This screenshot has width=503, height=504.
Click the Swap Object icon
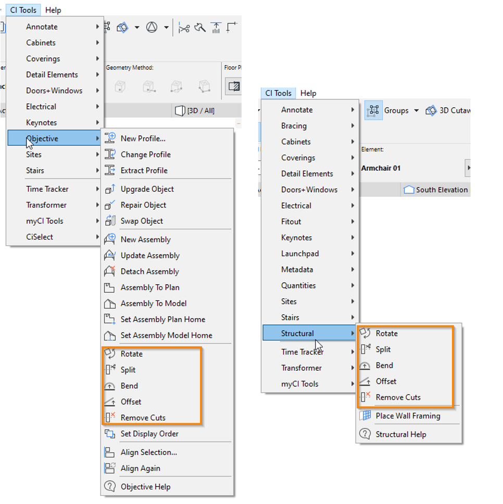110,221
